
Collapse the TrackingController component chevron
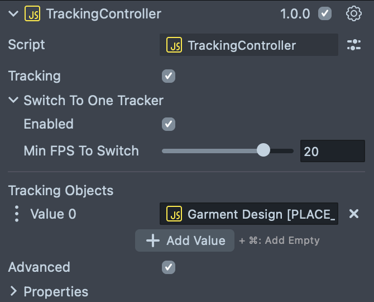pyautogui.click(x=13, y=14)
